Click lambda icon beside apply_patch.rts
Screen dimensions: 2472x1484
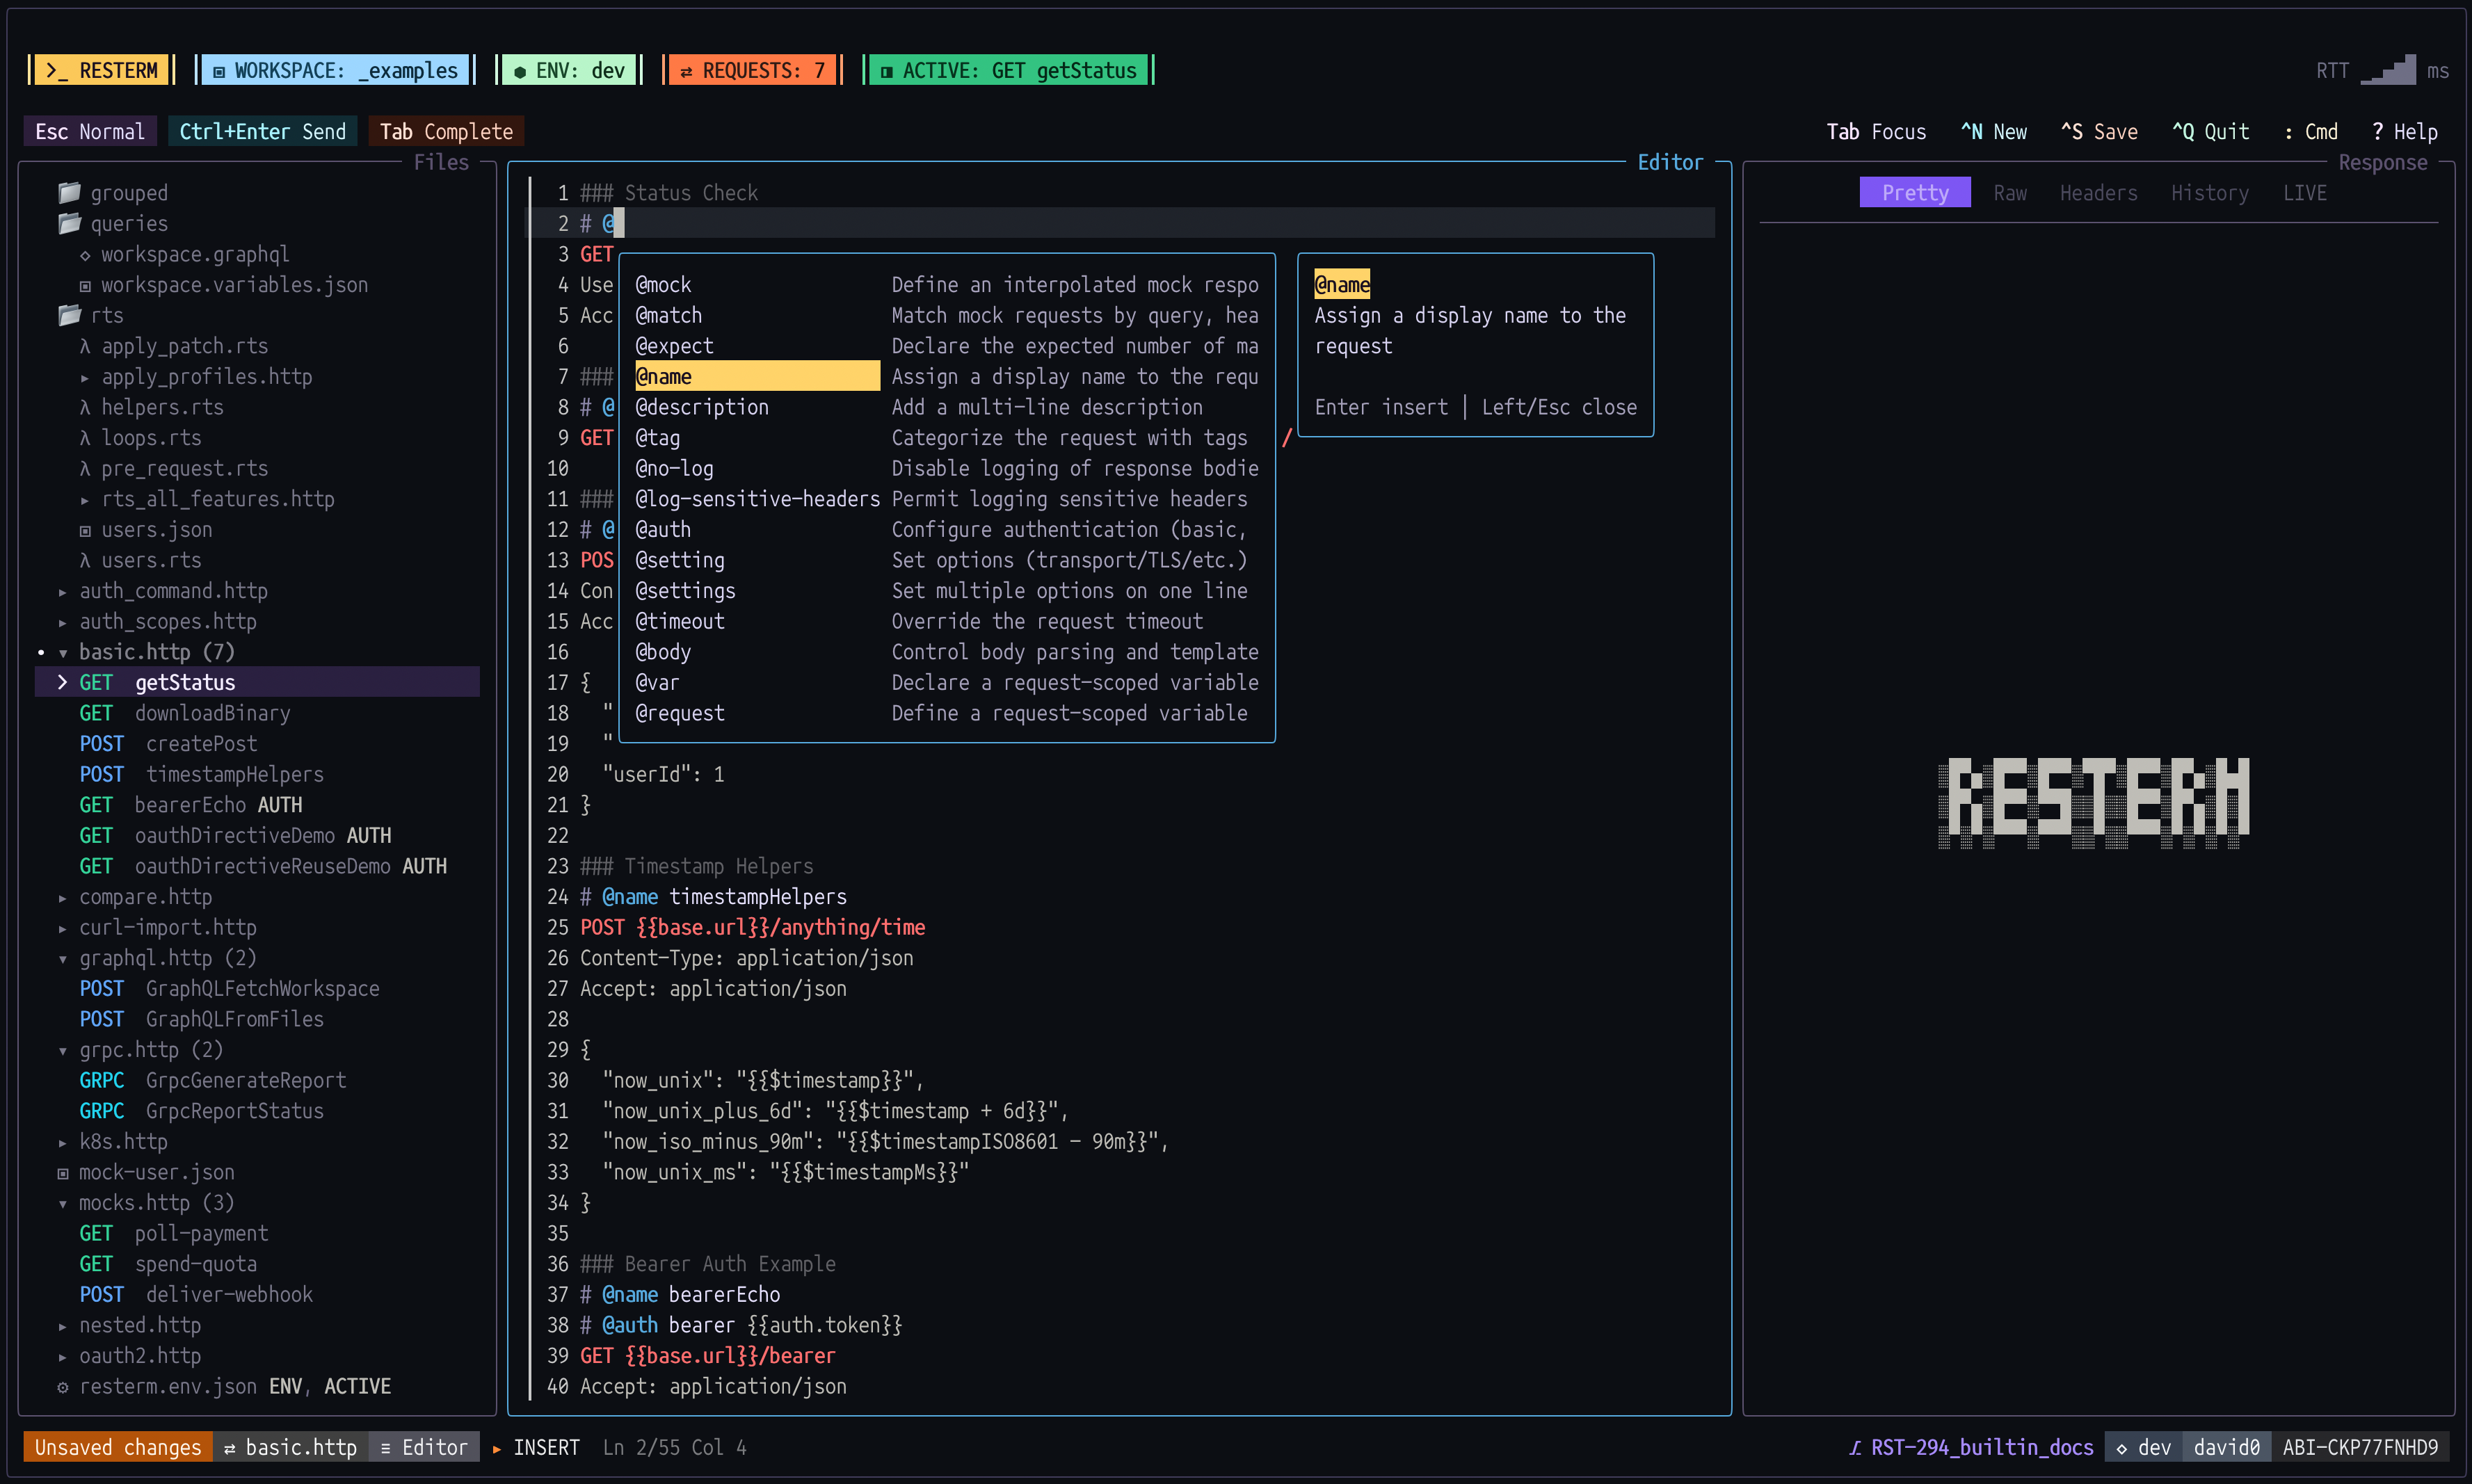pos(85,346)
